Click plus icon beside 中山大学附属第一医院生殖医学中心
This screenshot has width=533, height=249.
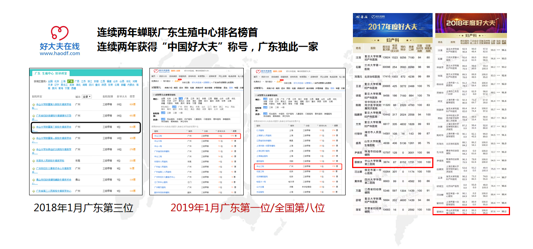pos(33,138)
